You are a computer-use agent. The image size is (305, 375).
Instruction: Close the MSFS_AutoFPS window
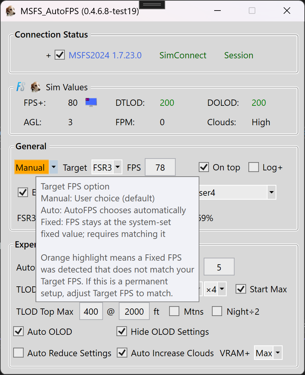point(287,11)
